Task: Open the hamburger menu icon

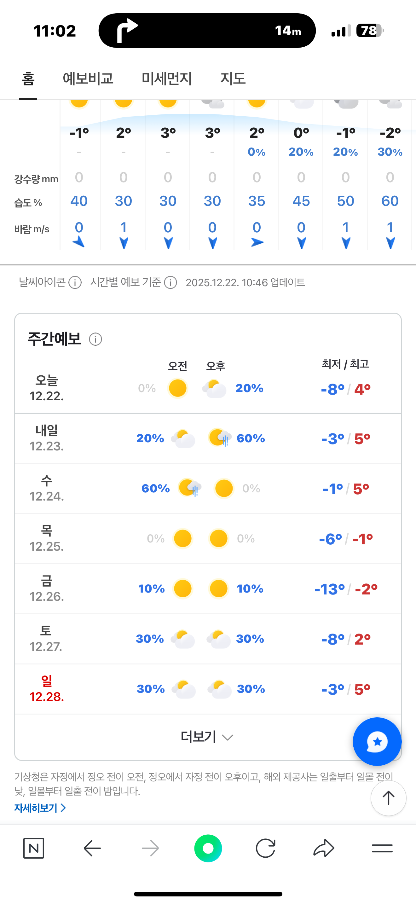Action: click(x=382, y=848)
